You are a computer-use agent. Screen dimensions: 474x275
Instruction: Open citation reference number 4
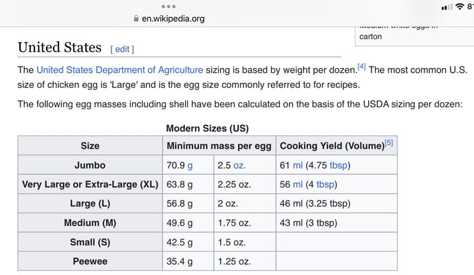point(362,66)
